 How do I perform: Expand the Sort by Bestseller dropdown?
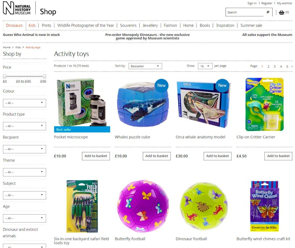[145, 66]
